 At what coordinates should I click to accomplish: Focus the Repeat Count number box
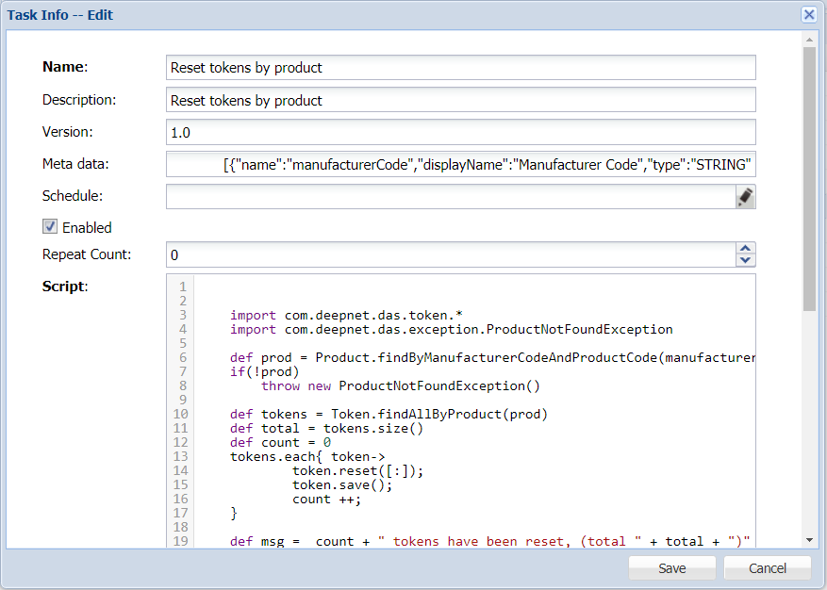pos(449,254)
